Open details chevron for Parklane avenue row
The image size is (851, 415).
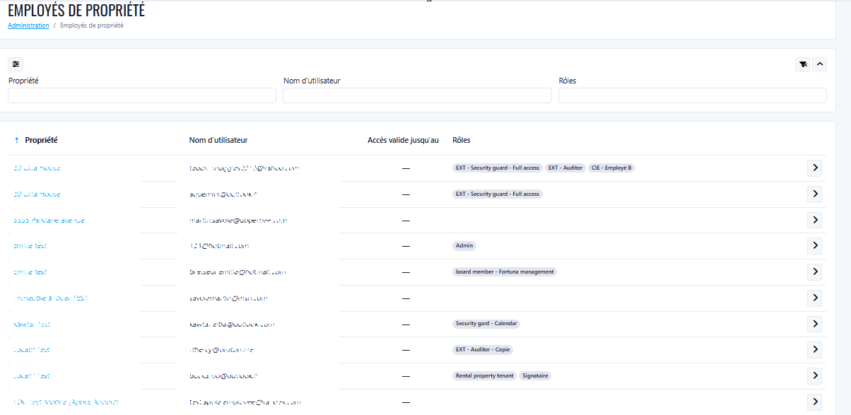tap(814, 220)
